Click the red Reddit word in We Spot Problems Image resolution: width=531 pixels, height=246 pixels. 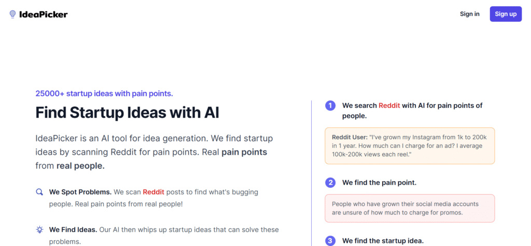click(x=153, y=192)
